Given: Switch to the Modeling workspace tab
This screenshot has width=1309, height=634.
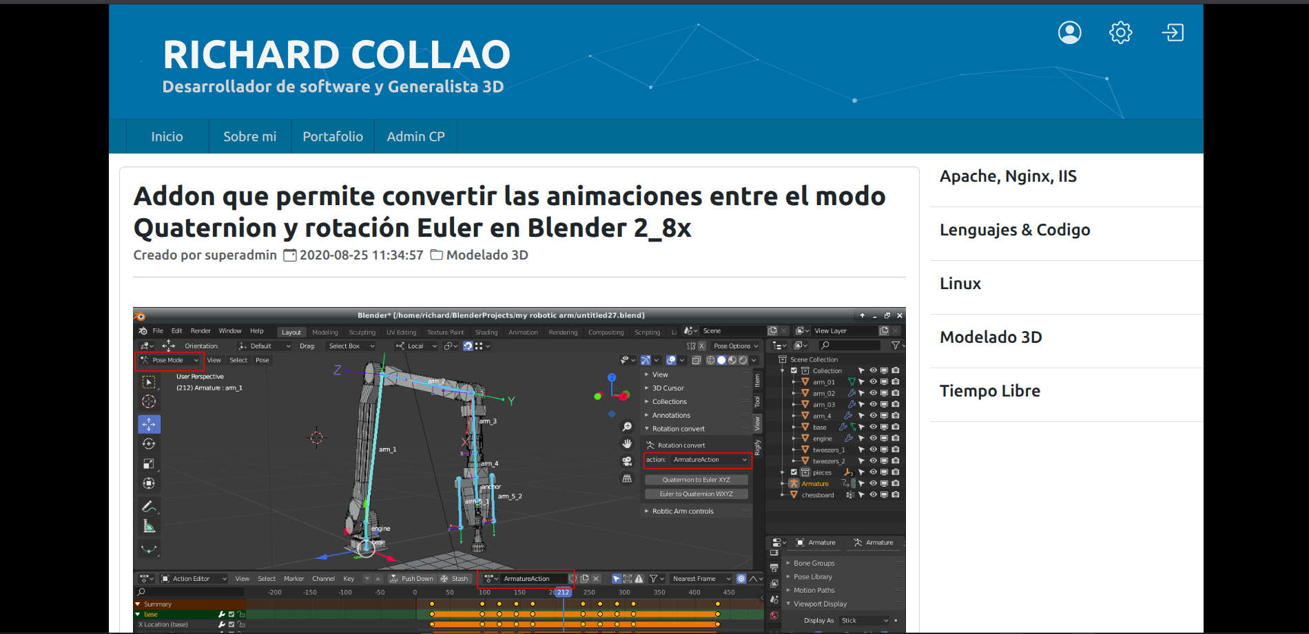Looking at the screenshot, I should coord(325,332).
